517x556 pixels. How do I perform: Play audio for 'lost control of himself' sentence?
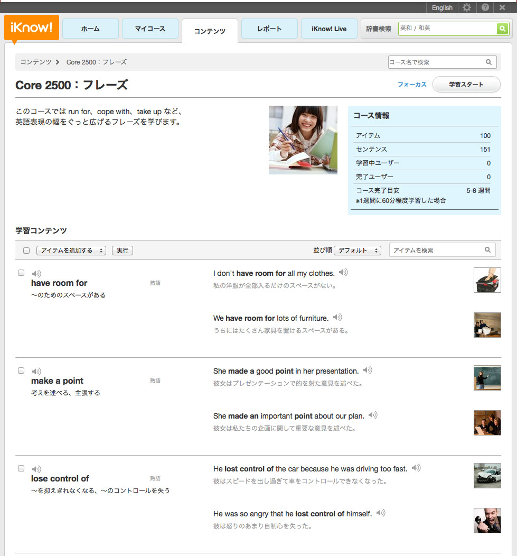(x=381, y=513)
